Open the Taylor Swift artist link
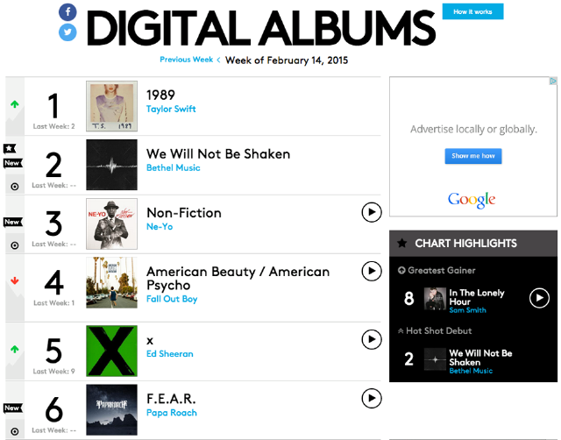This screenshot has width=561, height=440. coord(171,110)
